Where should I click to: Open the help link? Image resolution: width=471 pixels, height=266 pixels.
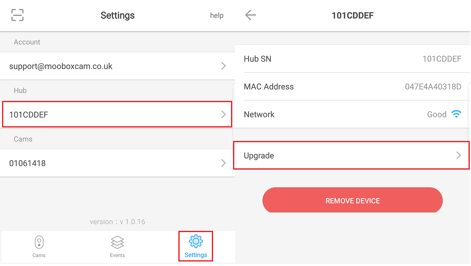(217, 16)
